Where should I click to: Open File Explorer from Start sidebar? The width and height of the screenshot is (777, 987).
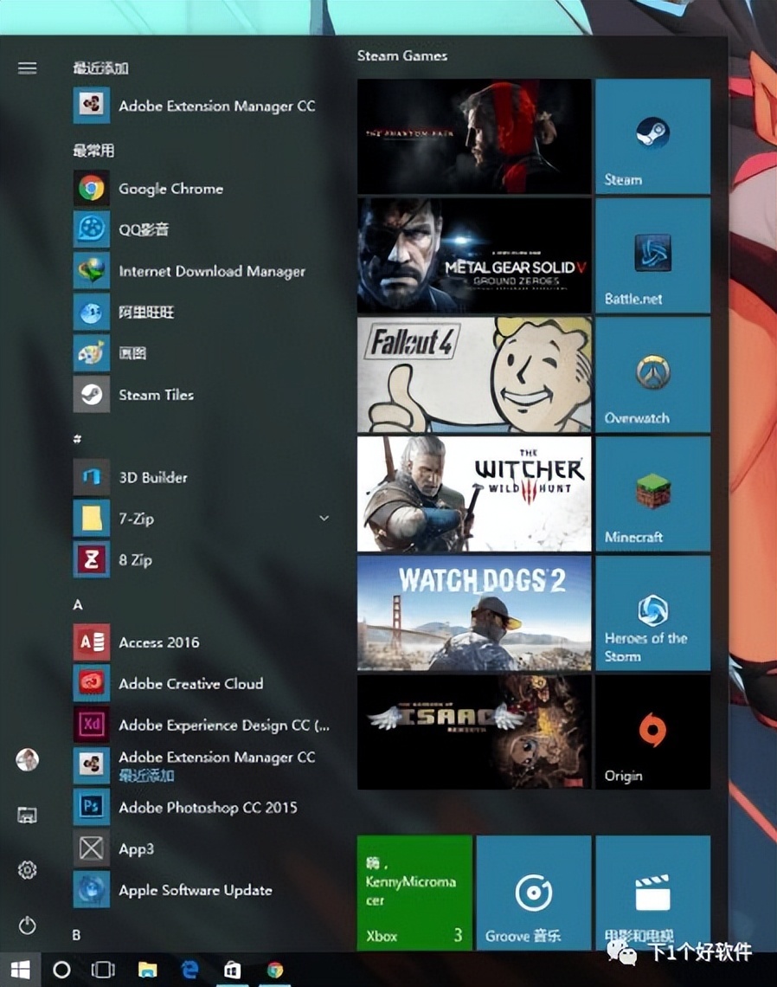pos(27,816)
